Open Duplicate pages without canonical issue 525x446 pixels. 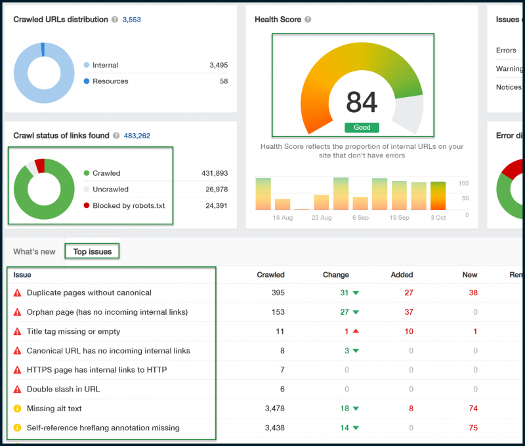point(89,293)
